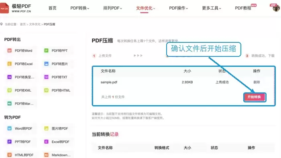The height and width of the screenshot is (158, 281).
Task: Click the PDF转PPT icon
Action: pyautogui.click(x=46, y=50)
